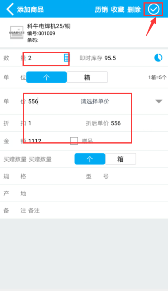Open the calculator icon in quantity field

(66, 58)
